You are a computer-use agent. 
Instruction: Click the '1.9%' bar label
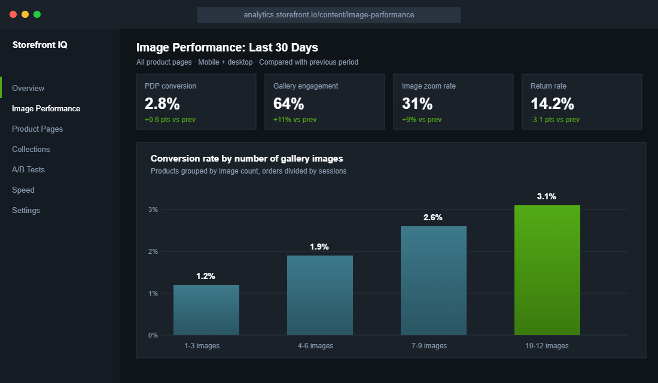coord(319,247)
